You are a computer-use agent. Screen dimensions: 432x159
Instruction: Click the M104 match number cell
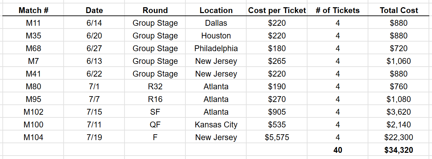(33, 137)
